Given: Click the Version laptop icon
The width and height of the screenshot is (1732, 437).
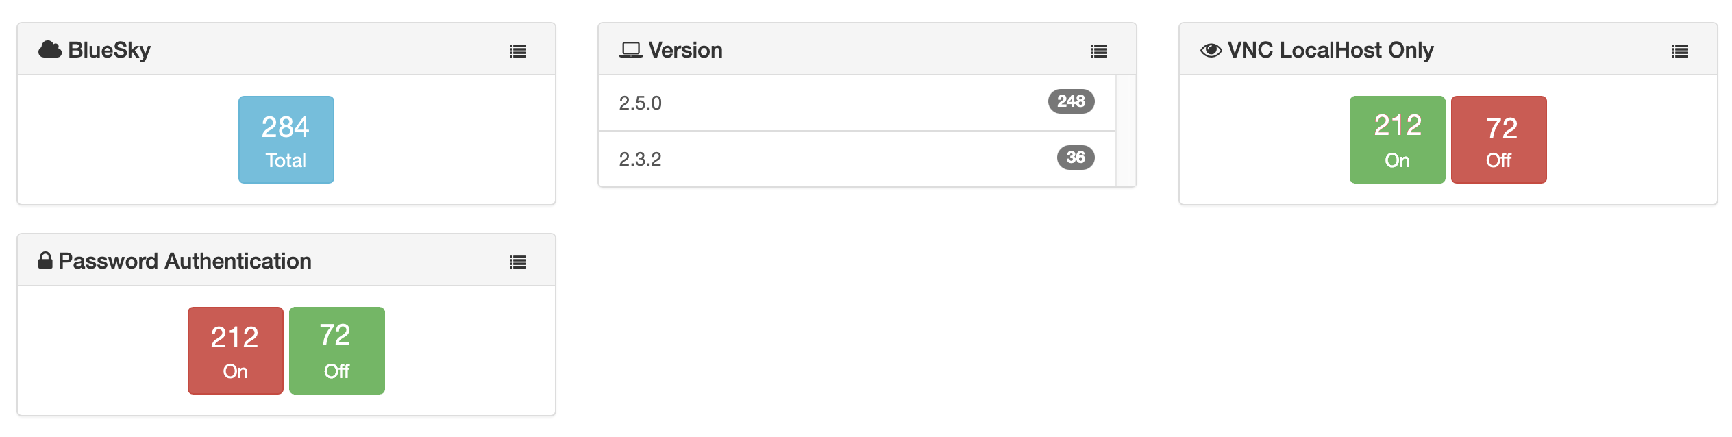Looking at the screenshot, I should (x=630, y=50).
